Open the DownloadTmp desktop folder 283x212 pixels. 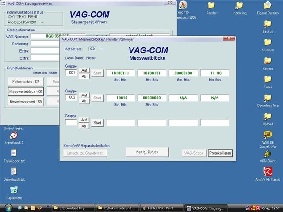[268, 98]
